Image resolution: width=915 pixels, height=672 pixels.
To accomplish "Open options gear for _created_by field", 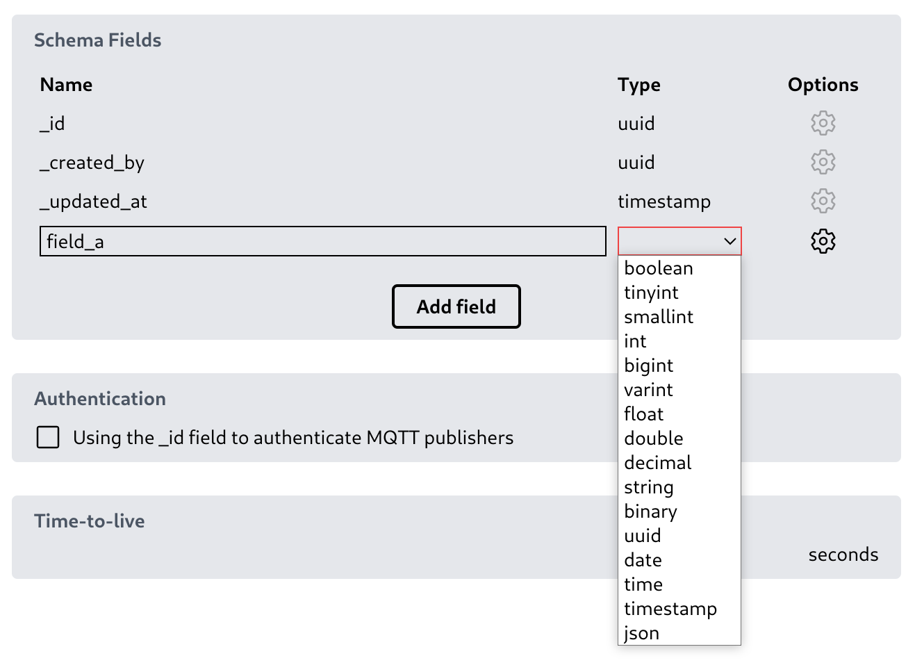I will 823,162.
